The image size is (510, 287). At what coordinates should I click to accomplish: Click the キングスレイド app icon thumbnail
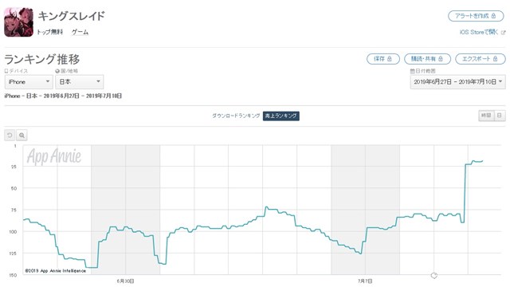click(x=18, y=22)
